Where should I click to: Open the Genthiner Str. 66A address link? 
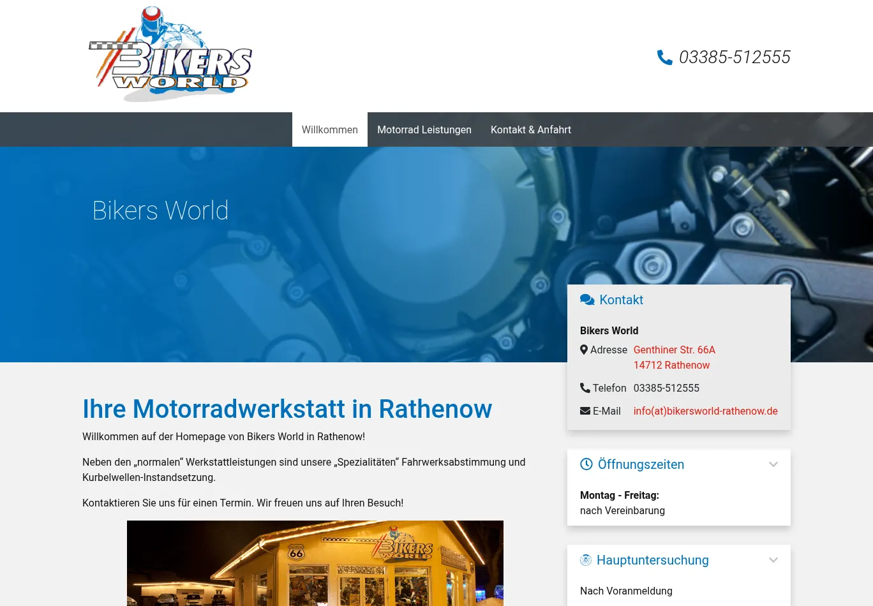(x=674, y=350)
